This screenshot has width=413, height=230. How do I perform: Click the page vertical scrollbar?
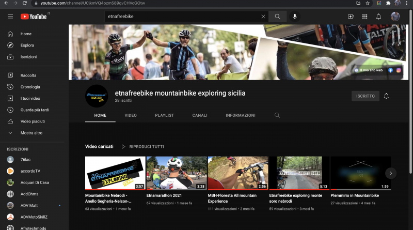(x=410, y=91)
